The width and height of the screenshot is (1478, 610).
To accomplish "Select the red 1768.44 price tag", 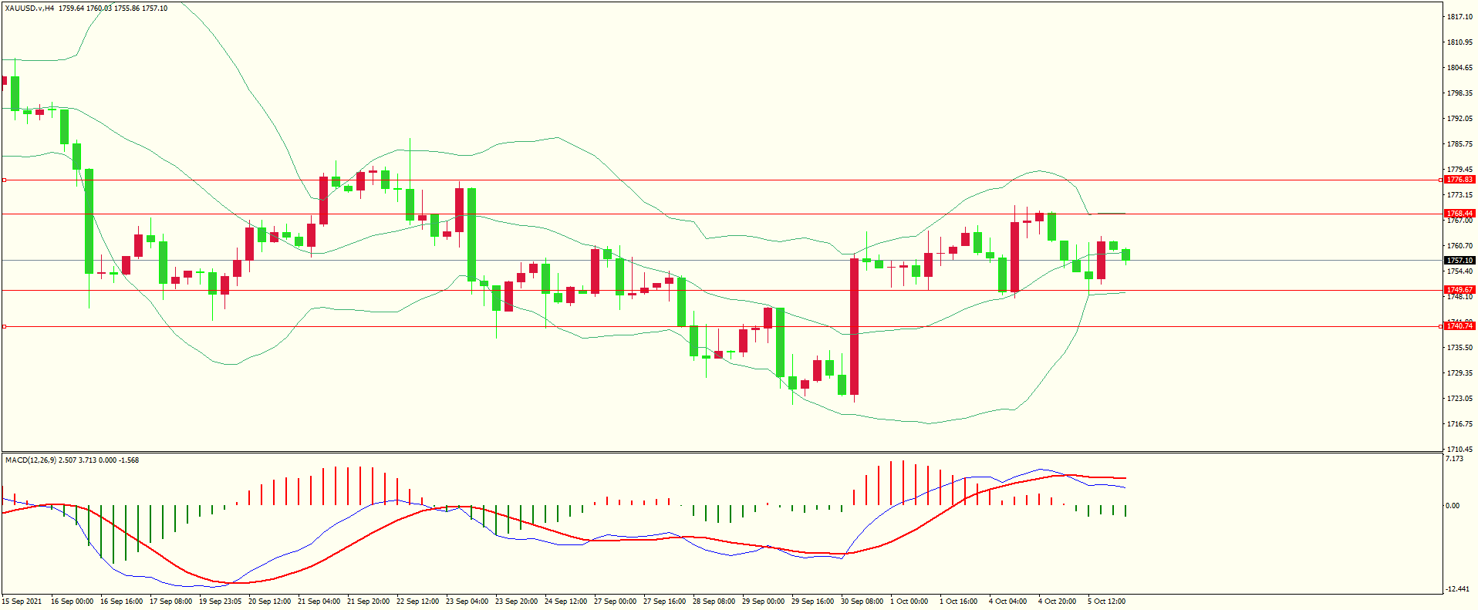I will pyautogui.click(x=1459, y=214).
